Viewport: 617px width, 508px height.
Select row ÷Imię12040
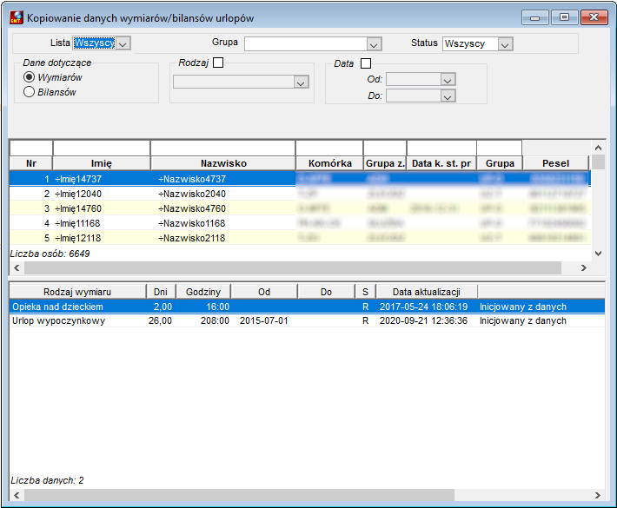pos(300,194)
